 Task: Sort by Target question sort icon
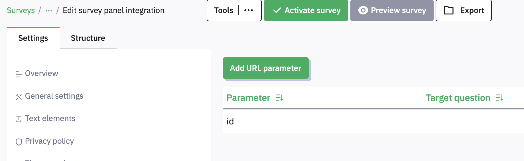[x=499, y=98]
